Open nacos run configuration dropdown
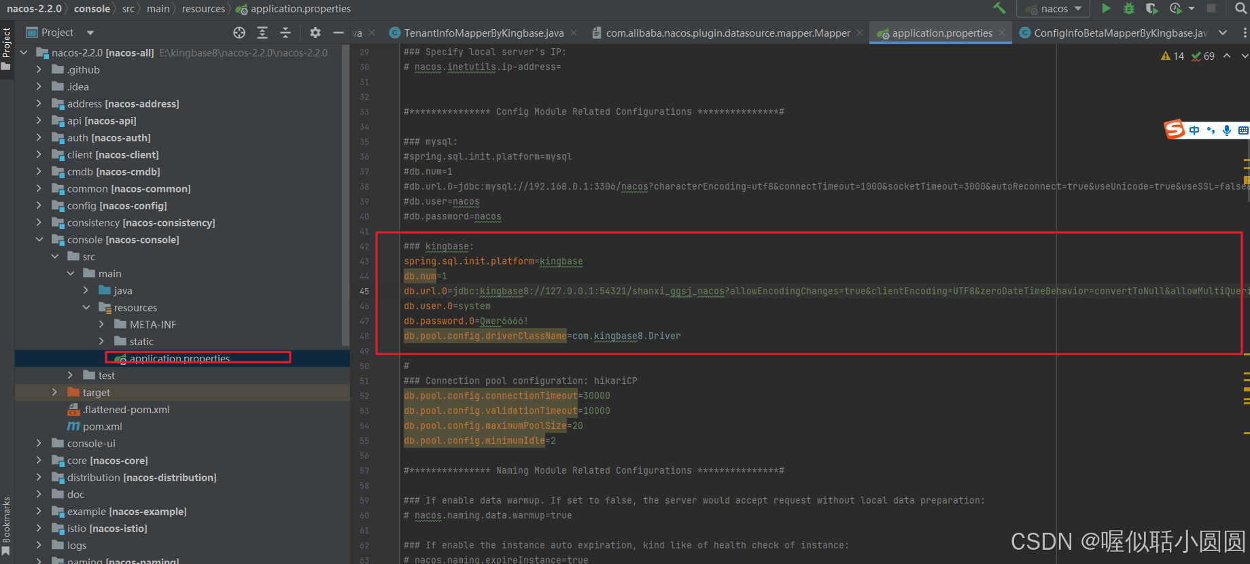 (1053, 9)
